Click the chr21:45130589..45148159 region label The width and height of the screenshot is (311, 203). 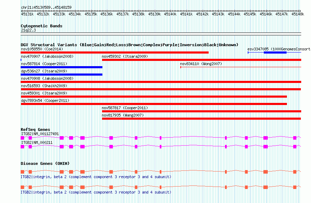46,8
